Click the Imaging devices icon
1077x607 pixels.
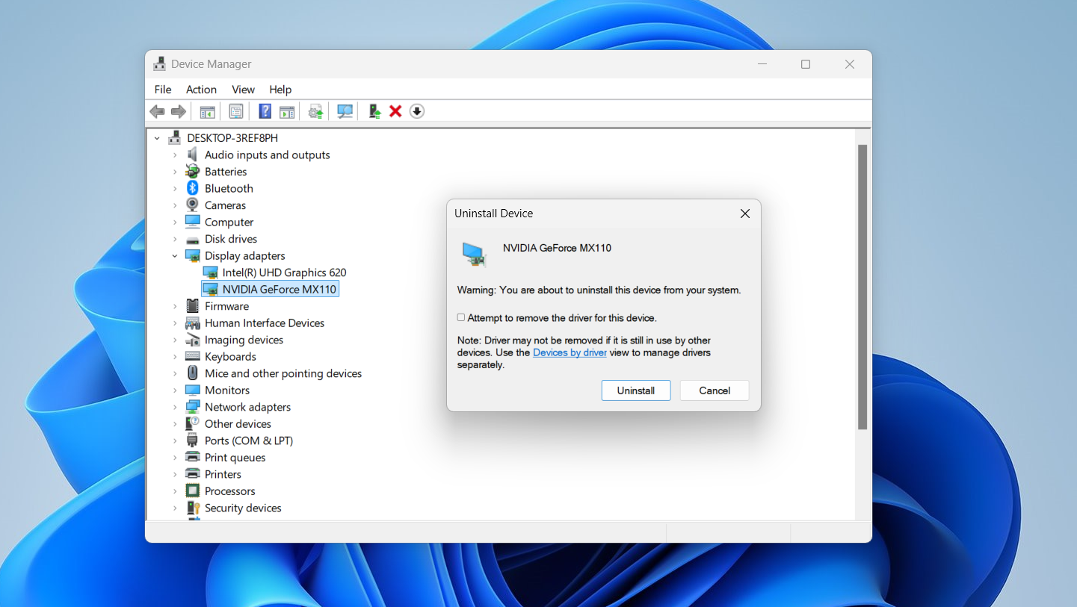pyautogui.click(x=193, y=340)
